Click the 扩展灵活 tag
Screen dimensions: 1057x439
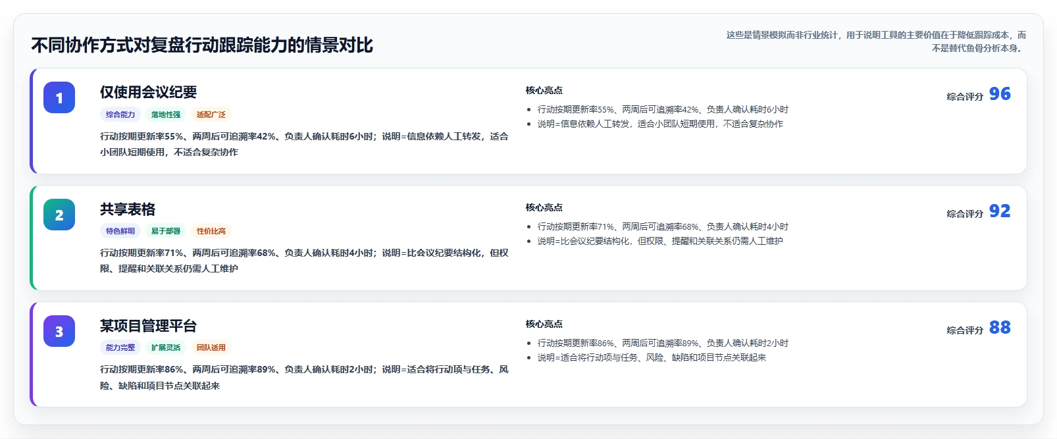point(166,348)
